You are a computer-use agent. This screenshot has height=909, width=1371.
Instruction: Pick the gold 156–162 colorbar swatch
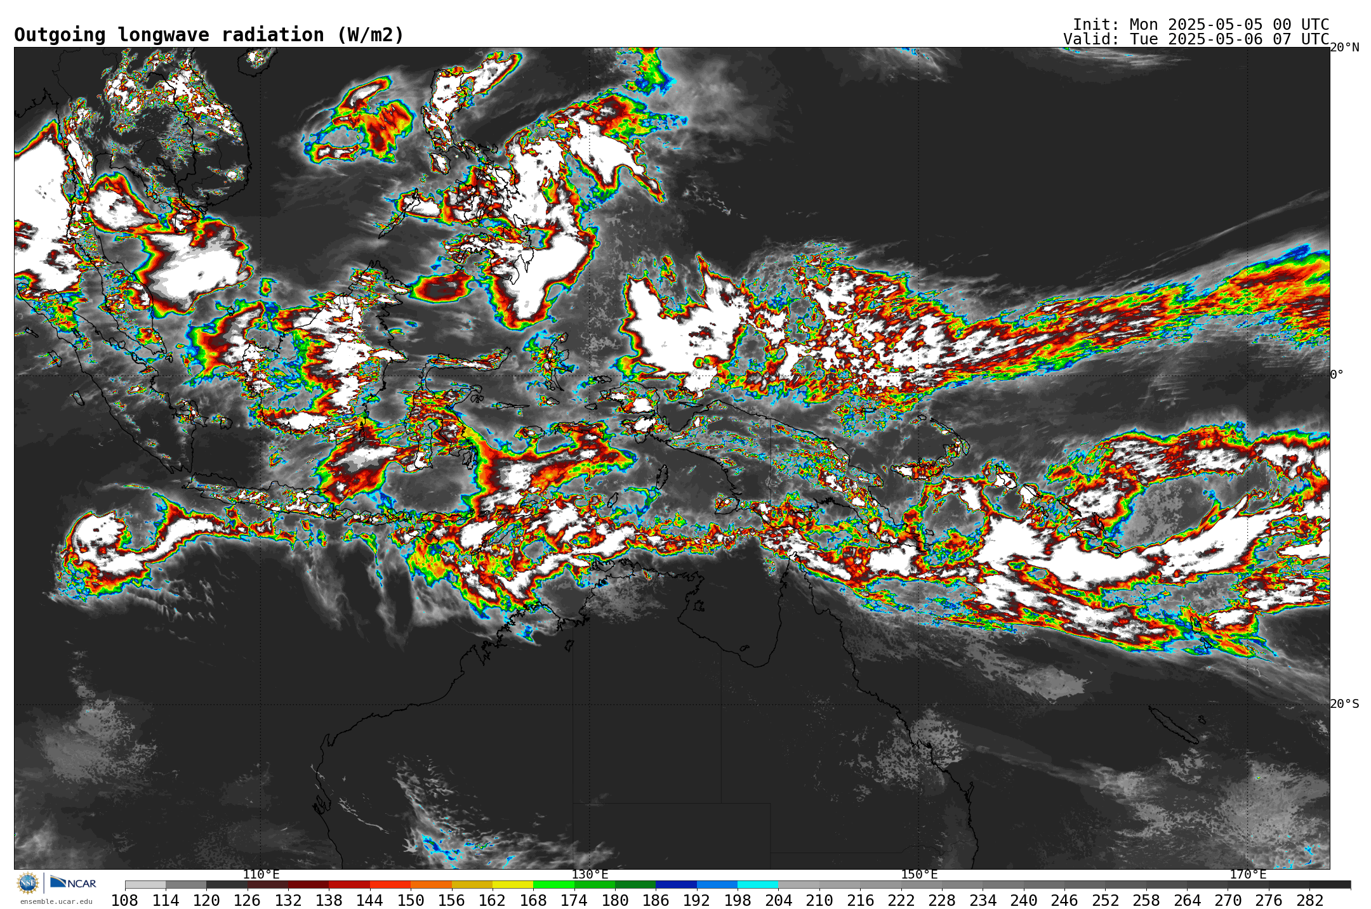[x=472, y=885]
